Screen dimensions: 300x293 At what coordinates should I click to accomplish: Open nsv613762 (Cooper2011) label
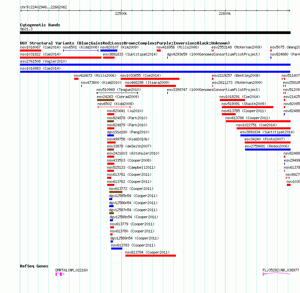pyautogui.click(x=129, y=182)
